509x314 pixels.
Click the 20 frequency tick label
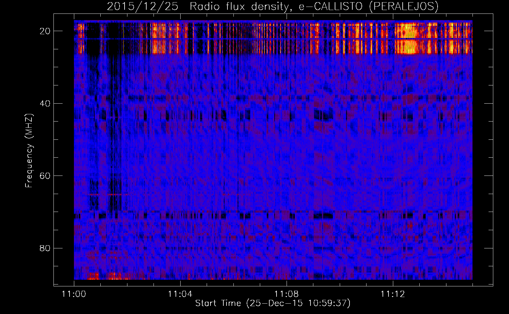click(x=45, y=31)
